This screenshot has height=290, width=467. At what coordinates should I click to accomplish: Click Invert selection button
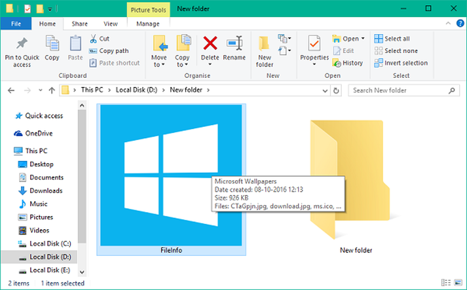click(401, 63)
